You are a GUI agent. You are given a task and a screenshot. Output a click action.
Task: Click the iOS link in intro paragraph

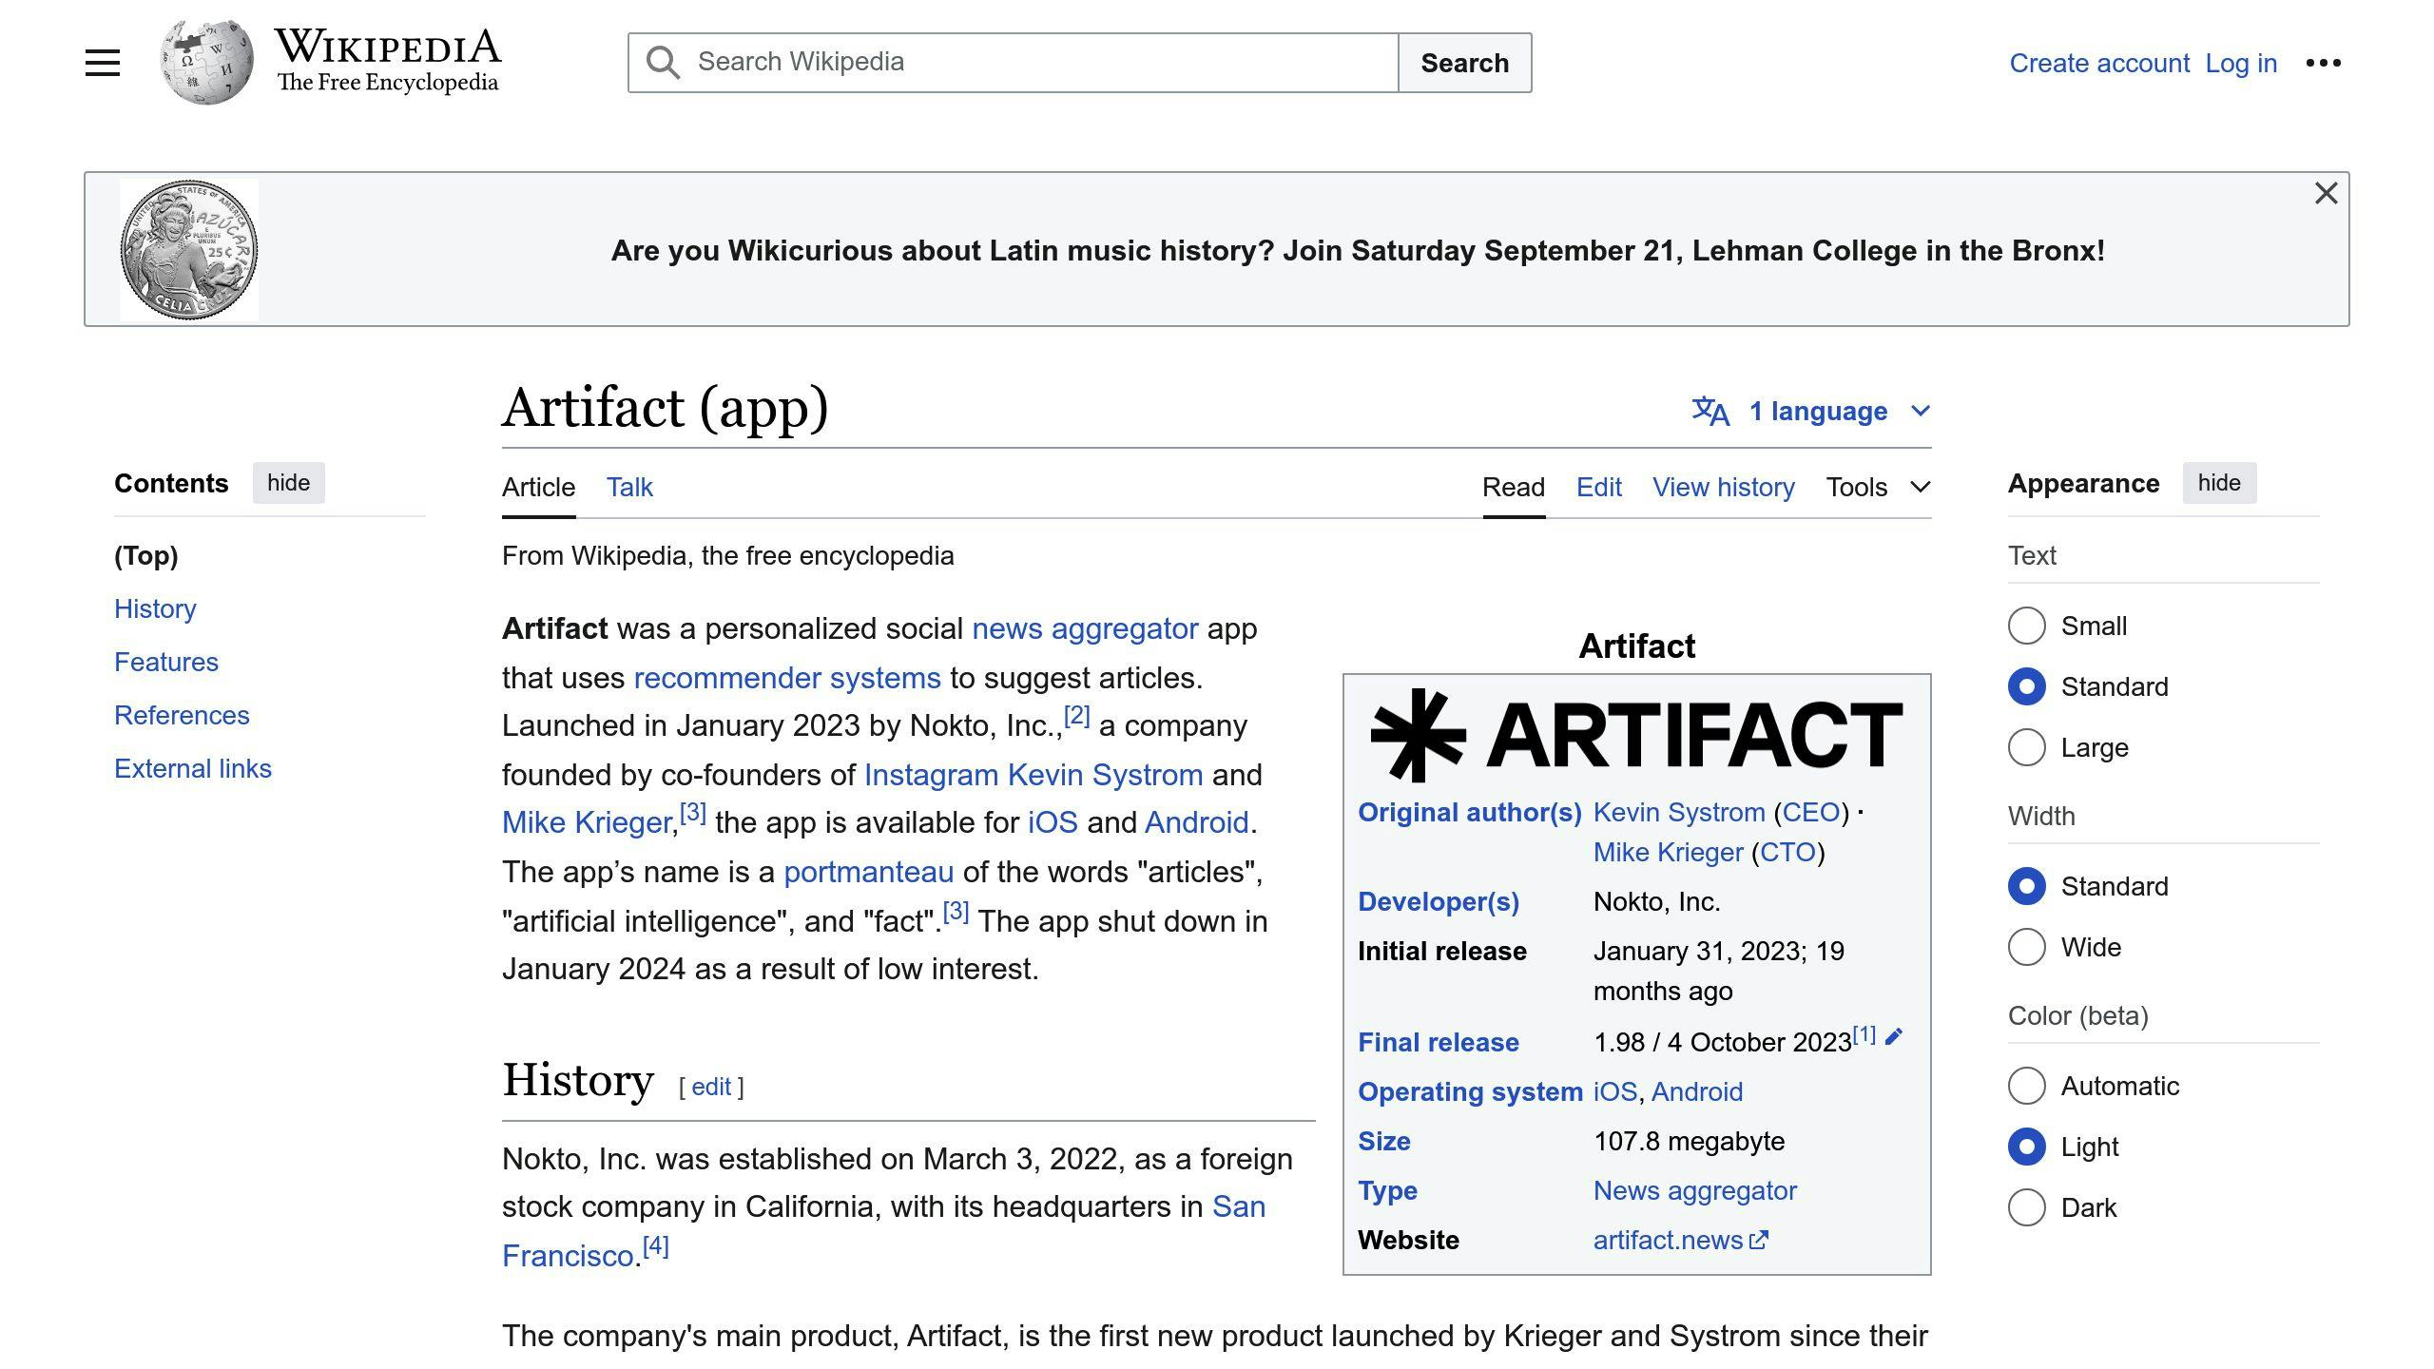(x=1053, y=822)
